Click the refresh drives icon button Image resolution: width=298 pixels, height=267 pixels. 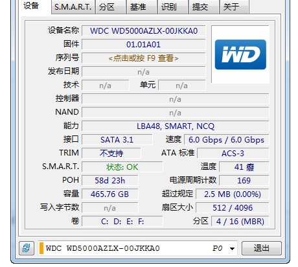coord(27,248)
